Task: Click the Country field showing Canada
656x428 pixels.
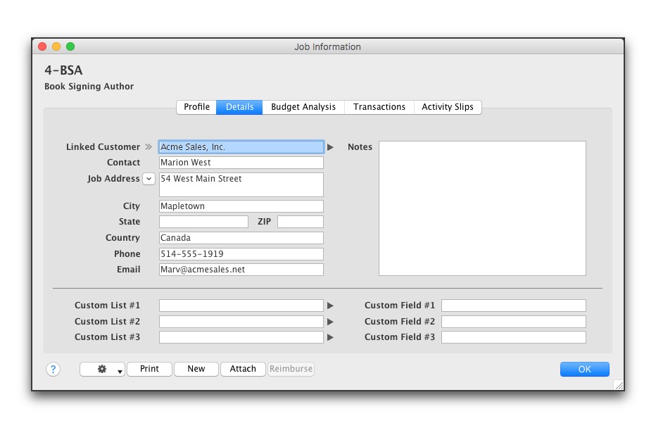Action: click(241, 238)
